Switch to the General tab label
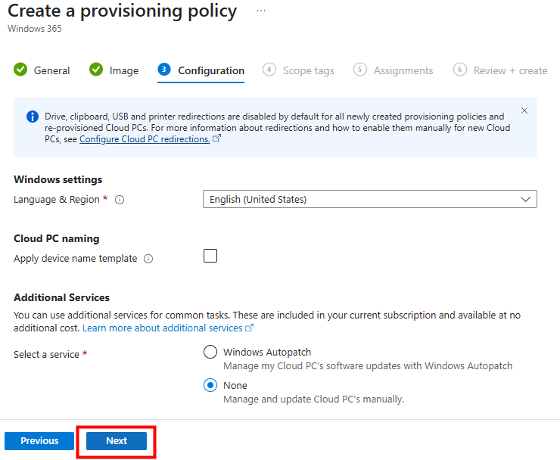The height and width of the screenshot is (460, 560). pyautogui.click(x=51, y=70)
